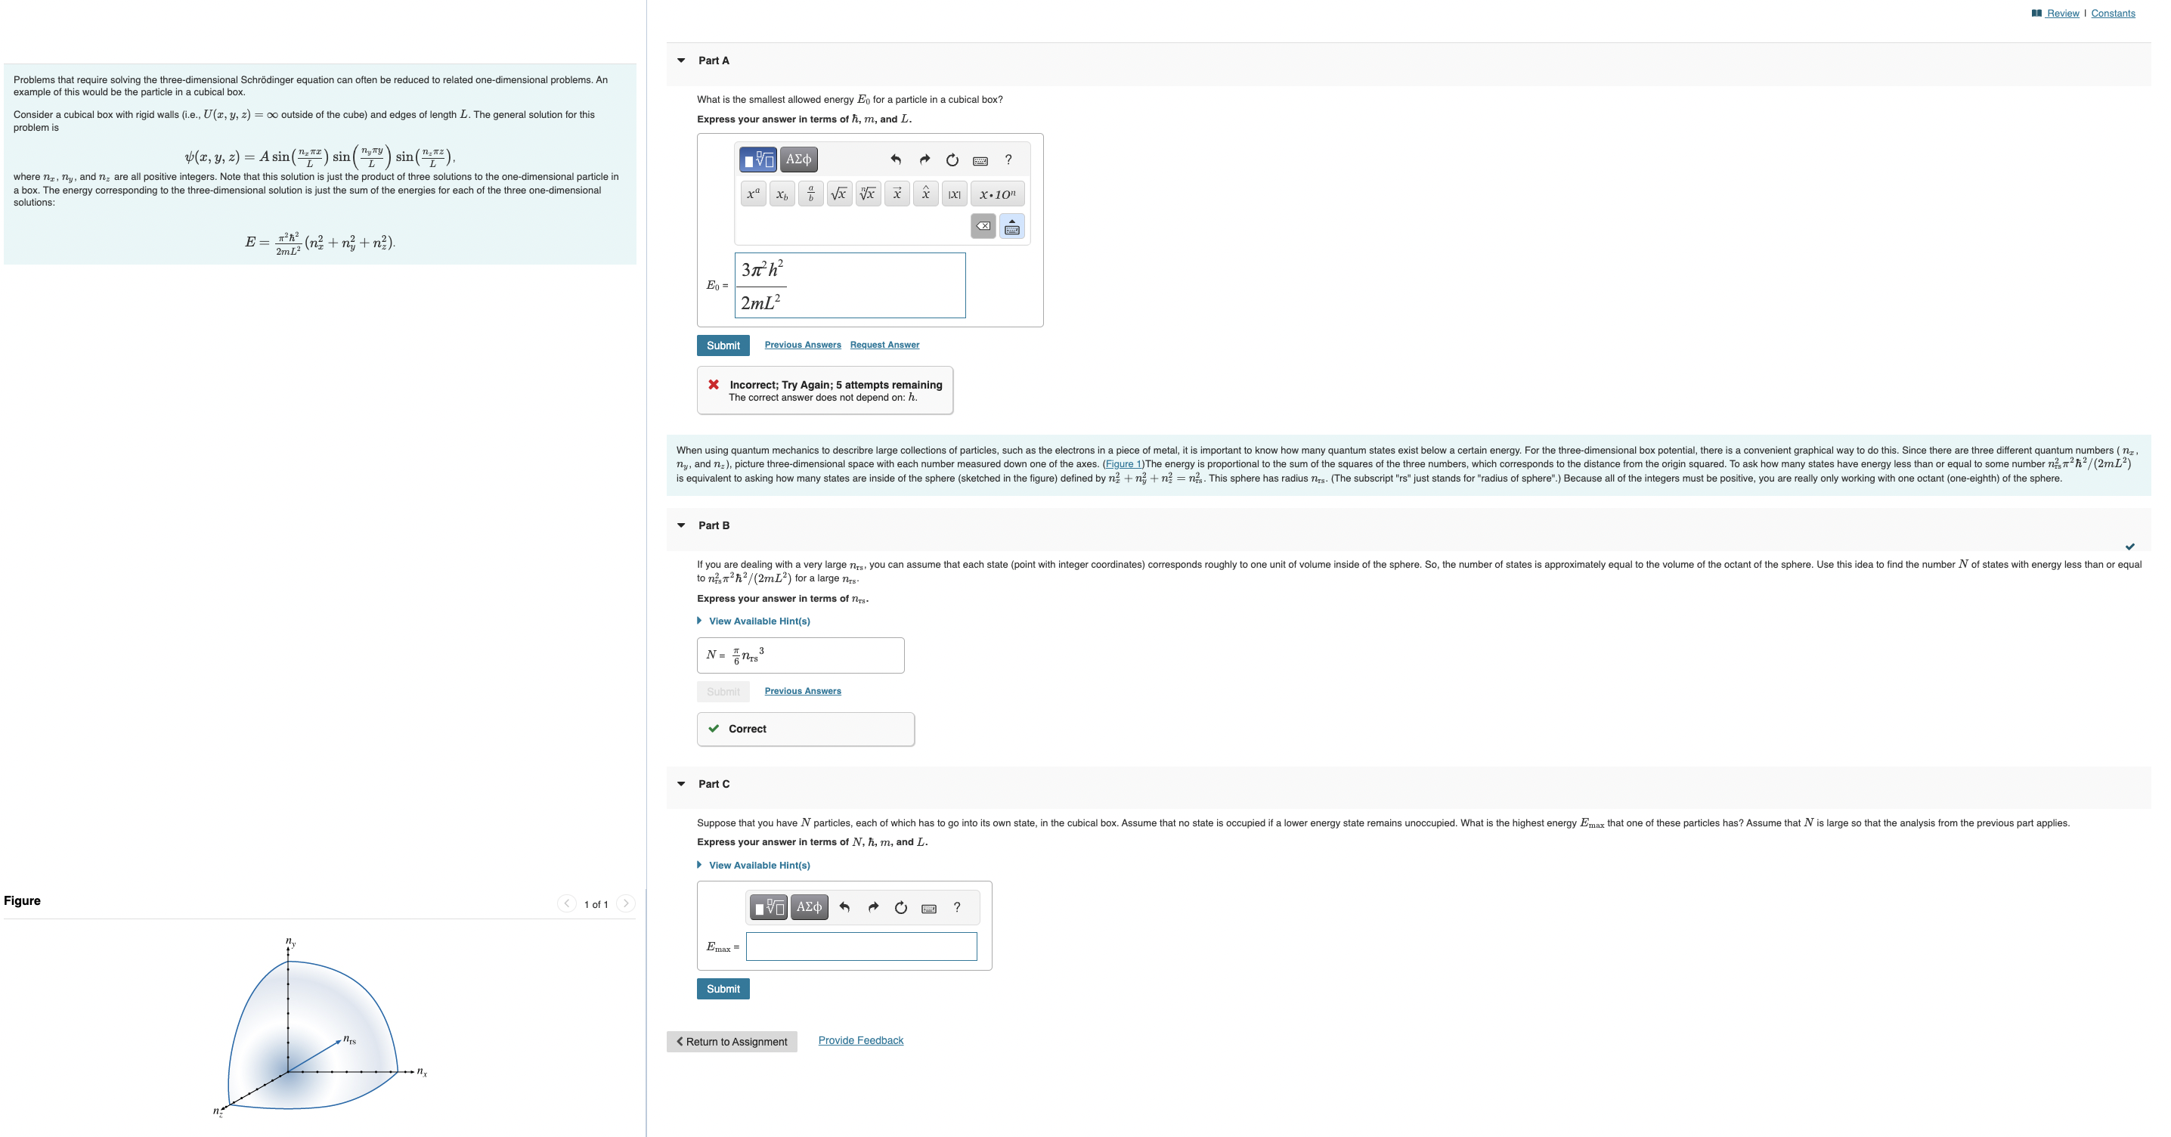This screenshot has height=1137, width=2171.
Task: Click the nth root template button
Action: pos(868,195)
